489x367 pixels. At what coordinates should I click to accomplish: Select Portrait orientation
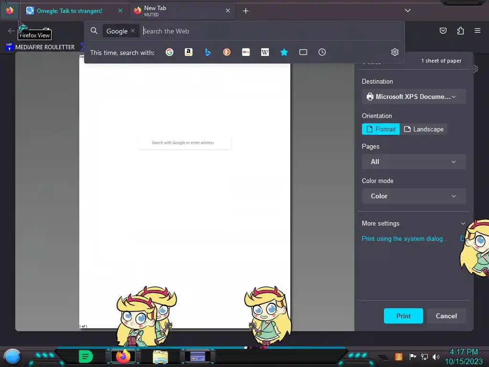pos(381,129)
